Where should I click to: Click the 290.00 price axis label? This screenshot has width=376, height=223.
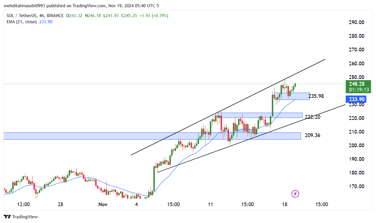[x=357, y=22]
